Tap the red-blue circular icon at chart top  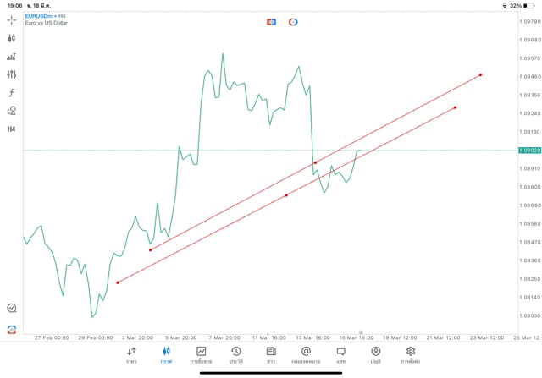pyautogui.click(x=293, y=22)
